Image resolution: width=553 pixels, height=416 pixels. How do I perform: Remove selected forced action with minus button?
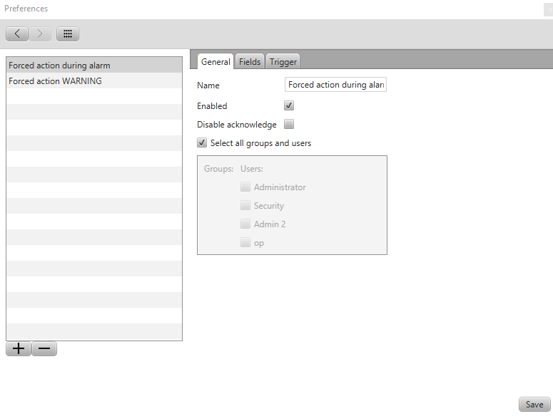pyautogui.click(x=44, y=348)
